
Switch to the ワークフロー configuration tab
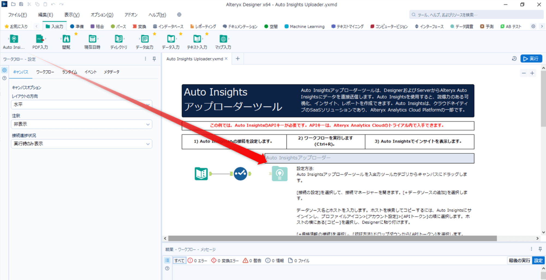[45, 72]
